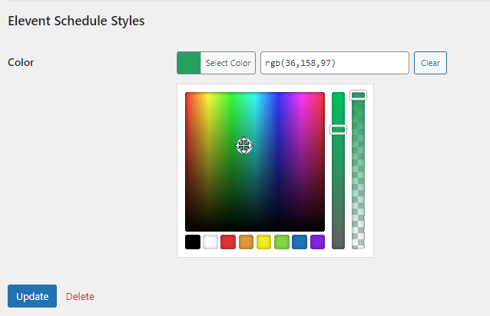Click the Delete link
Viewport: 490px width, 316px height.
(80, 296)
